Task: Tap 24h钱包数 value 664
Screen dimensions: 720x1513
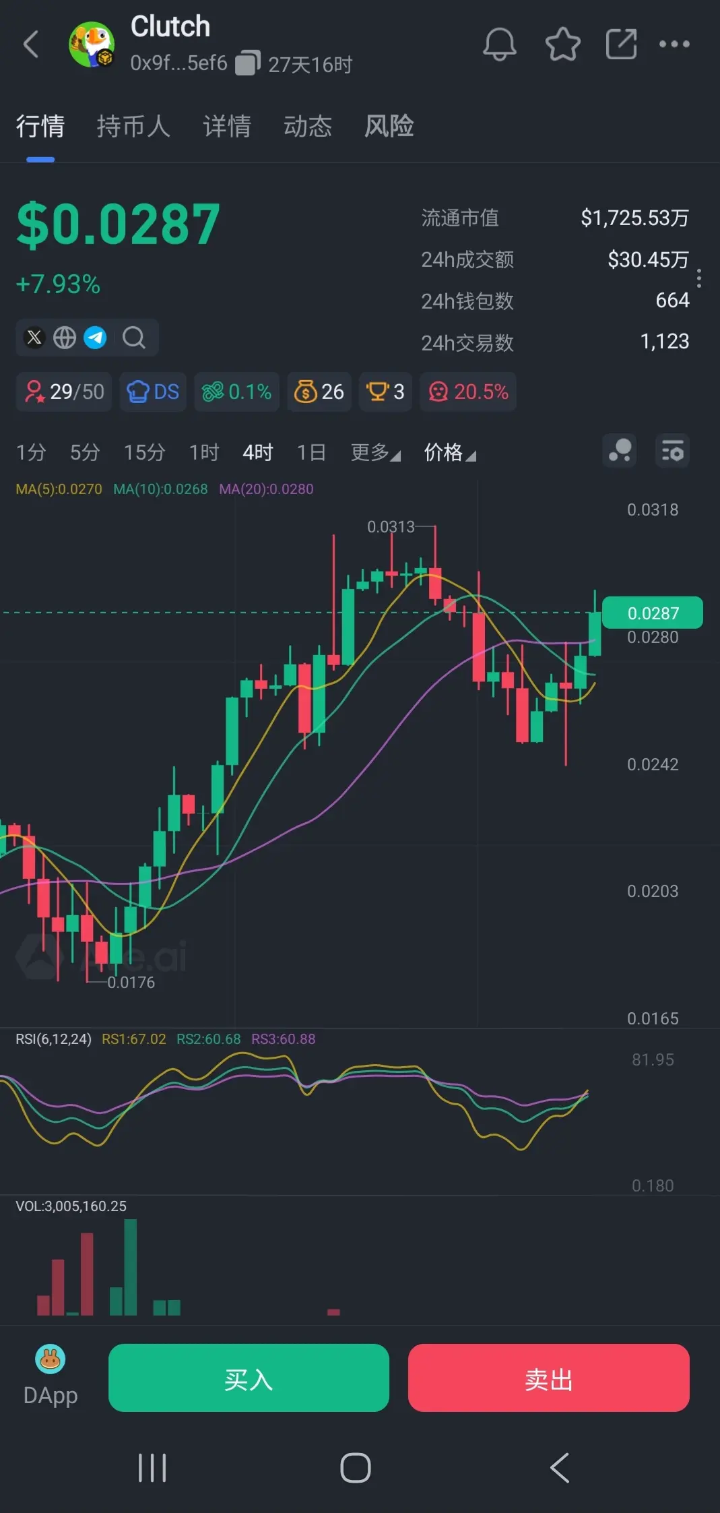Action: [672, 300]
